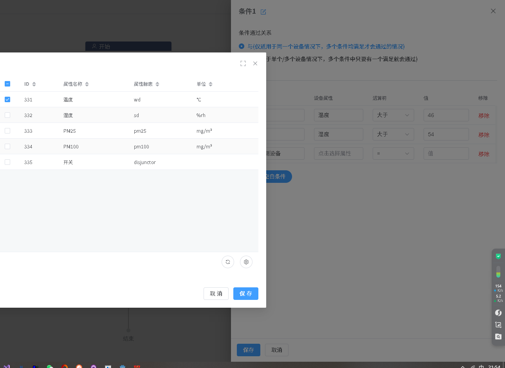This screenshot has width=505, height=368.
Task: Toggle fullscreen for the attribute dialog
Action: [x=243, y=63]
